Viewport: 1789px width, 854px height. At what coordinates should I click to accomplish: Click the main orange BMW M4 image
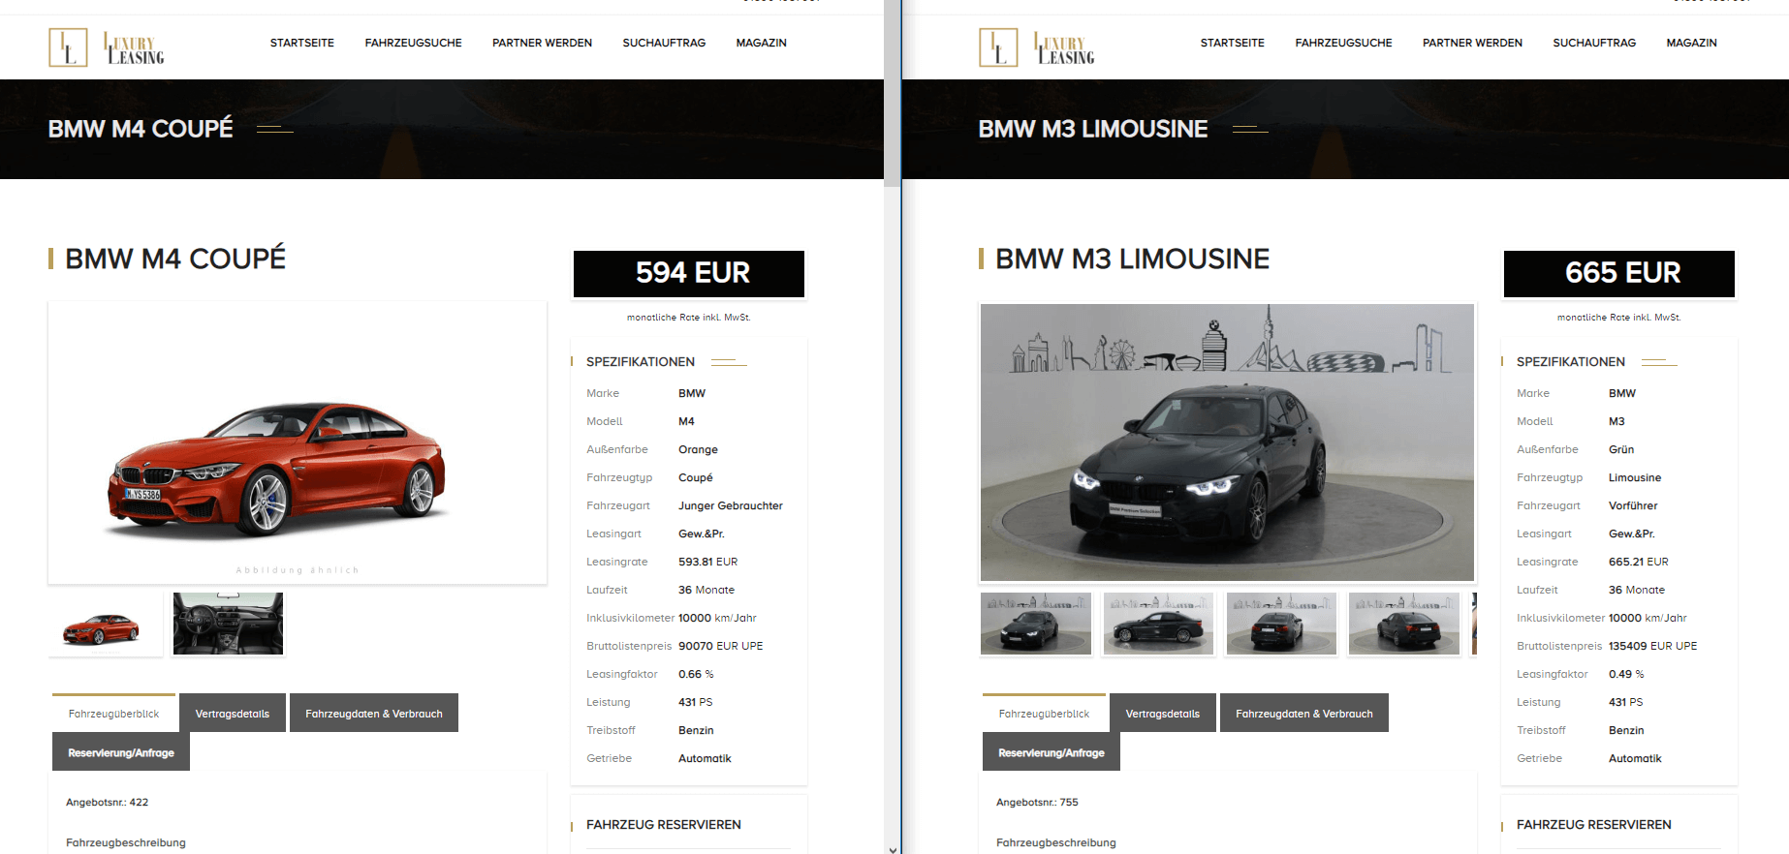pos(298,442)
